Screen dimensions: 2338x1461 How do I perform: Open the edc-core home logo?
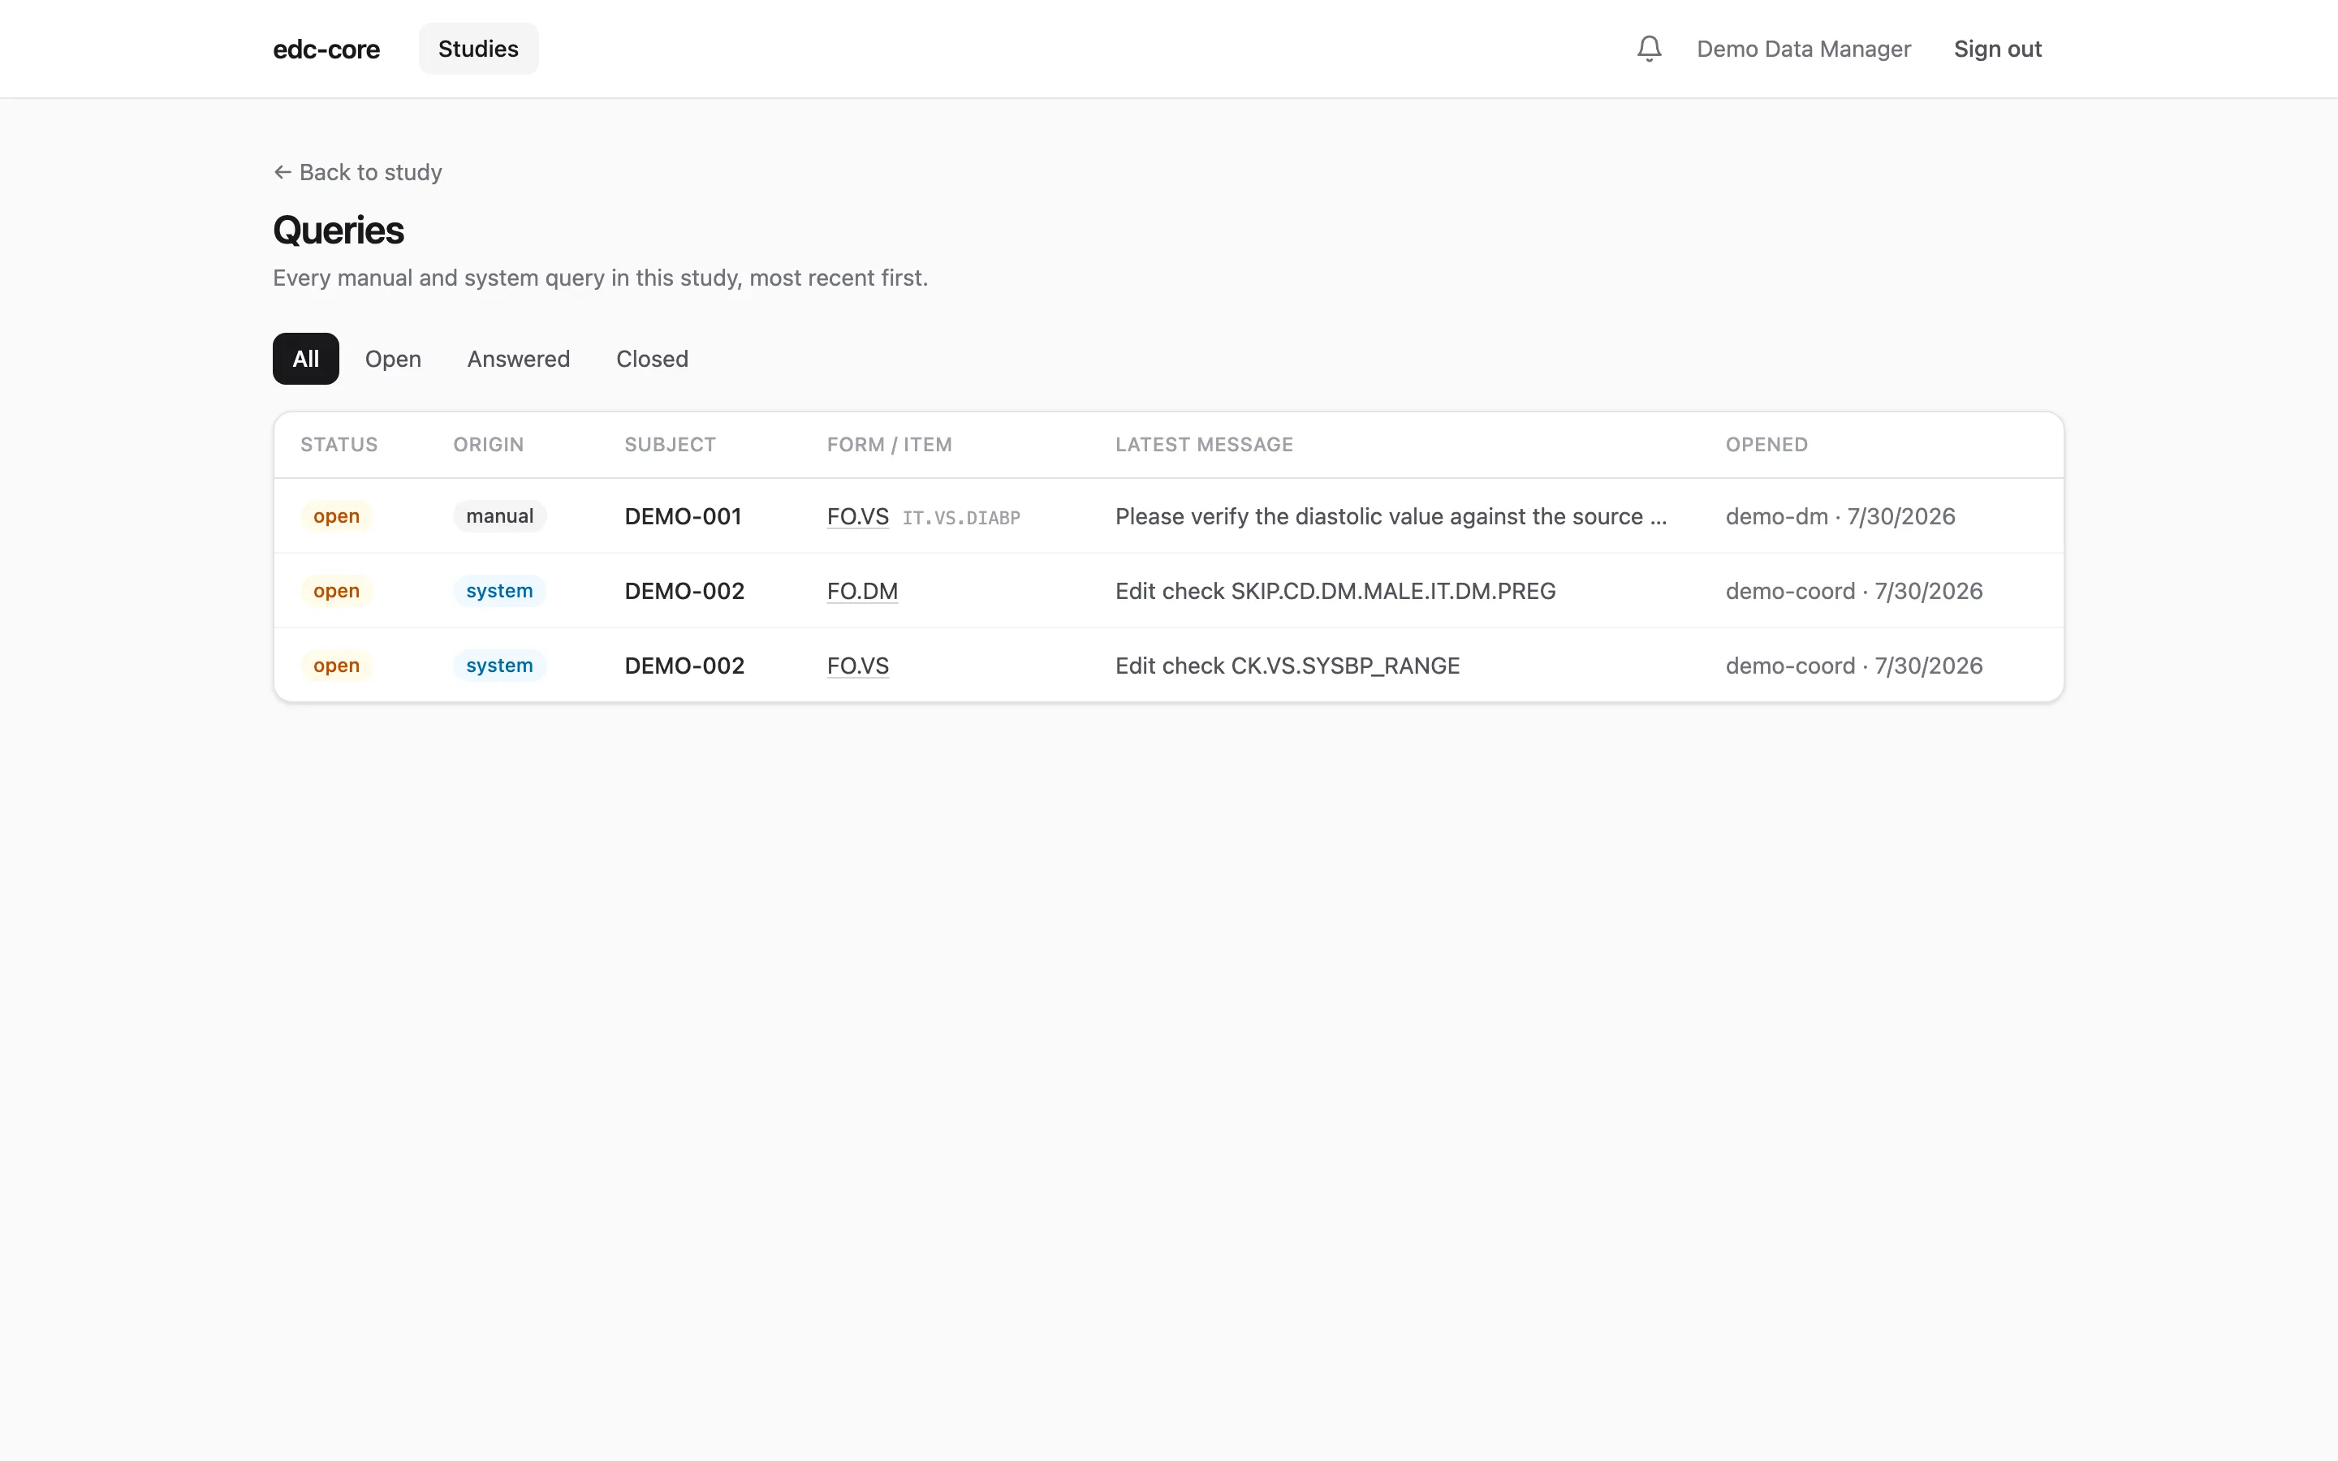pyautogui.click(x=326, y=50)
